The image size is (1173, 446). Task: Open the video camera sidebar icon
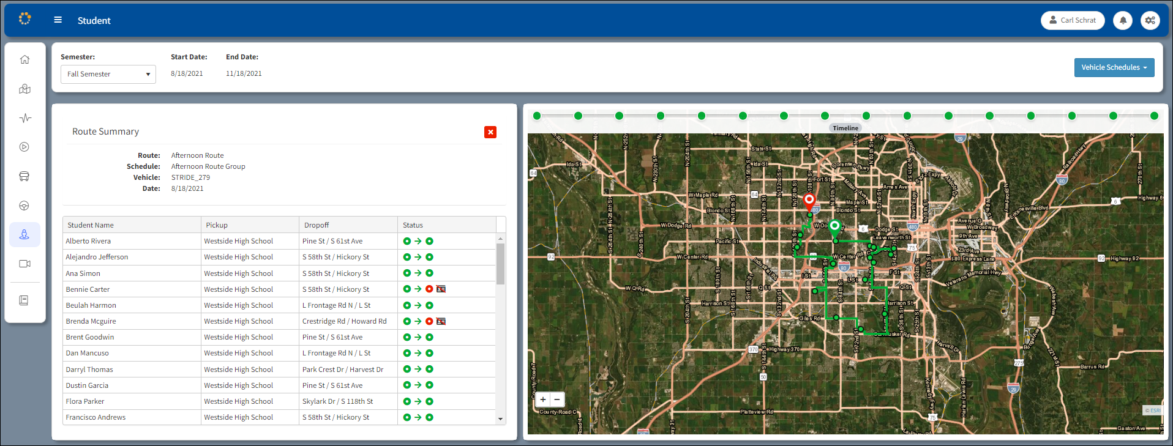tap(24, 264)
